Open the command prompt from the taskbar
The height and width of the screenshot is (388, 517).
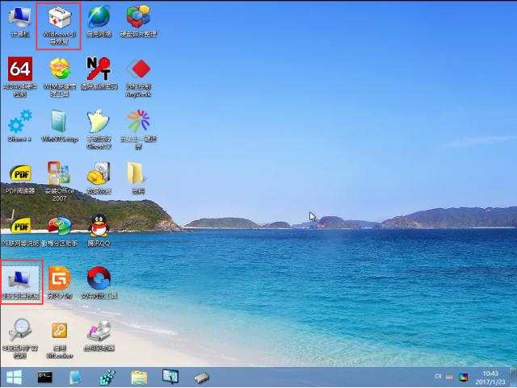tap(44, 378)
